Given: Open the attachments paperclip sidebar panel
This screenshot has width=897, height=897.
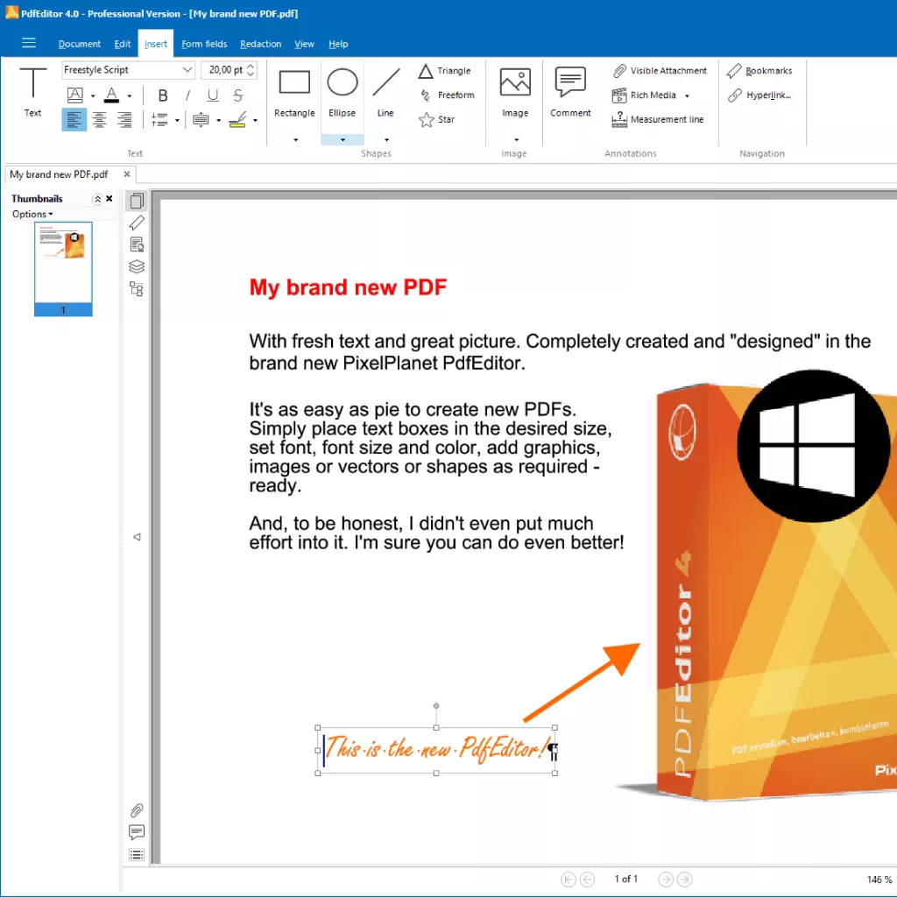Looking at the screenshot, I should pyautogui.click(x=136, y=810).
